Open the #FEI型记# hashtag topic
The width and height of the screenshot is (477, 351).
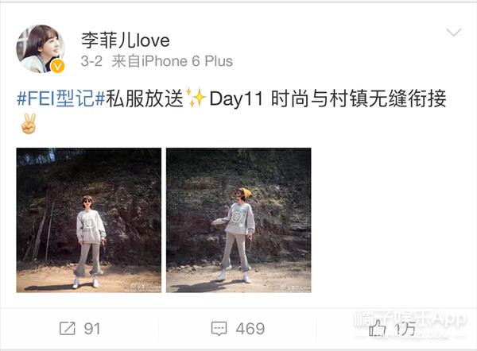[x=61, y=98]
